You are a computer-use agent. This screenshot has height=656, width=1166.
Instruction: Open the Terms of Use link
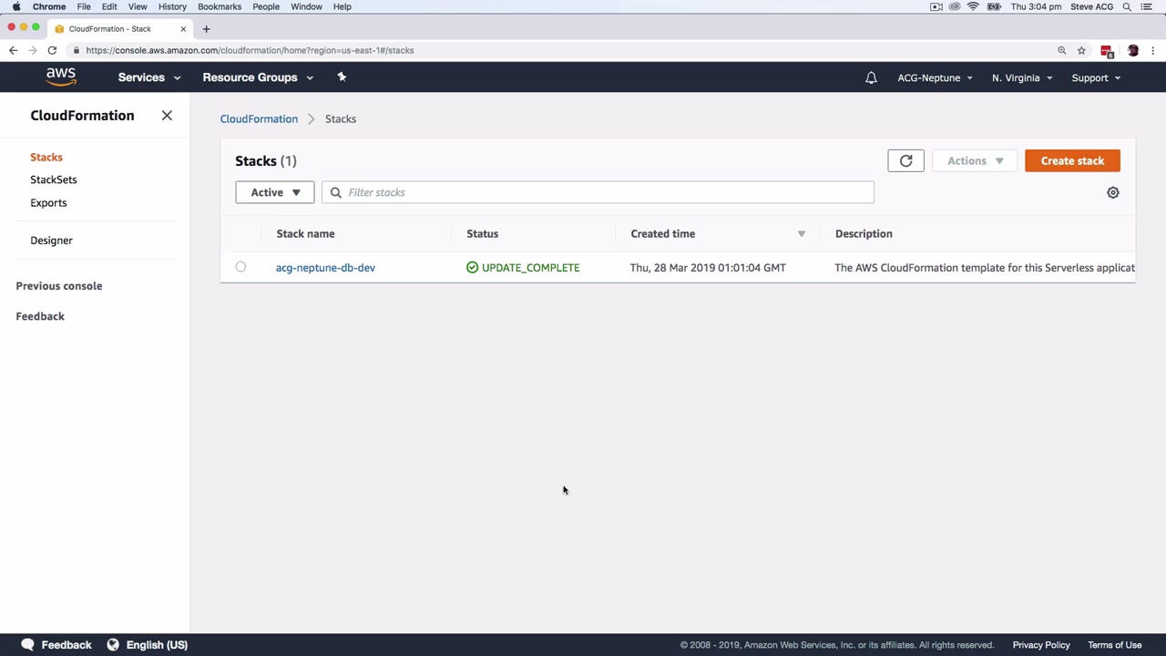(x=1114, y=645)
